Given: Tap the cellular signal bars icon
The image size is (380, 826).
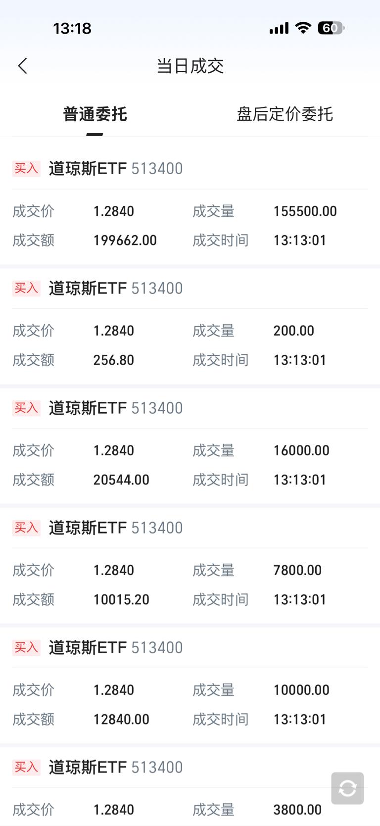Looking at the screenshot, I should coord(279,28).
